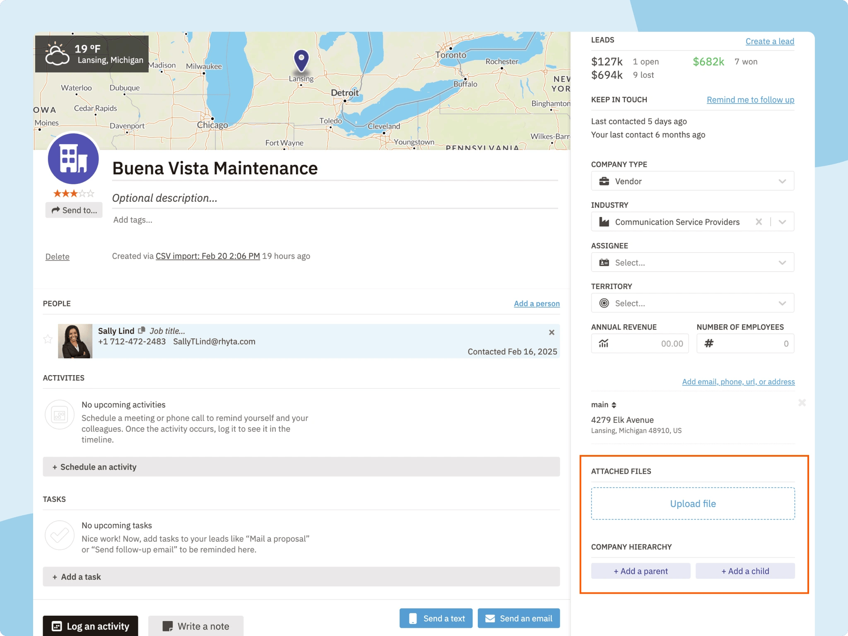Click the company building avatar icon
Viewport: 848px width, 636px height.
tap(73, 159)
